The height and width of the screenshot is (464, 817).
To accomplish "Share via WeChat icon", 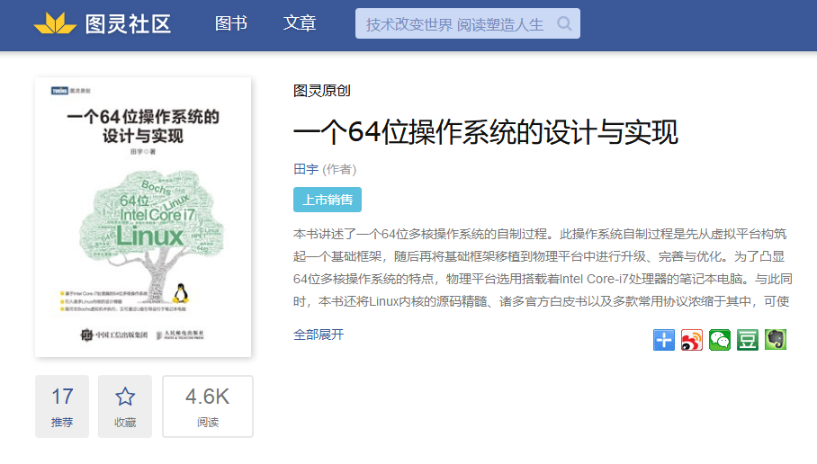I will click(720, 340).
